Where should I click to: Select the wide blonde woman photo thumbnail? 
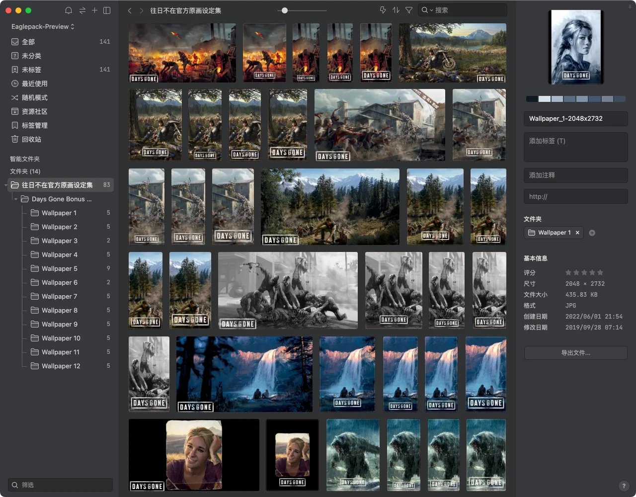point(194,455)
